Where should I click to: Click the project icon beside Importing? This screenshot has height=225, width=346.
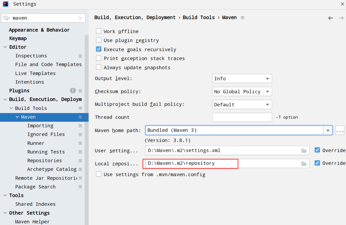80,126
